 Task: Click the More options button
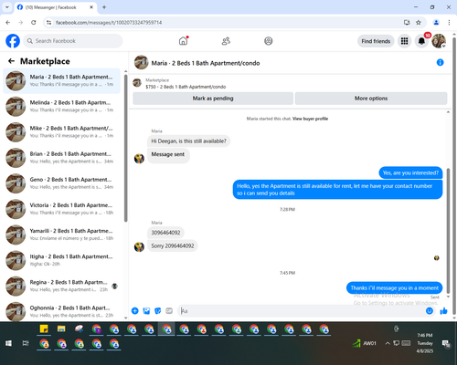[371, 99]
